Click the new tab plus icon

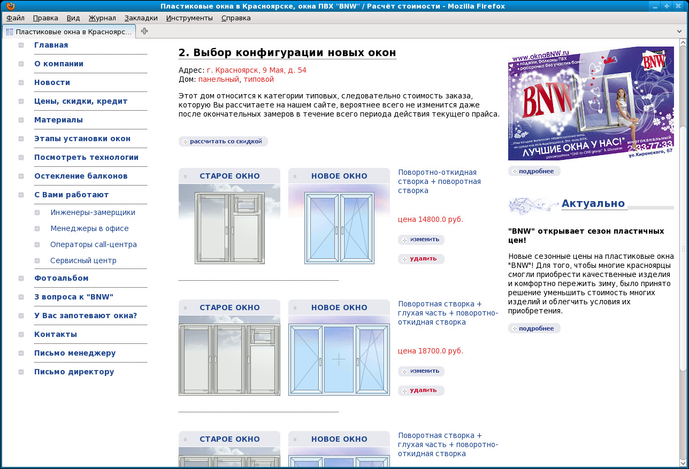coord(144,31)
